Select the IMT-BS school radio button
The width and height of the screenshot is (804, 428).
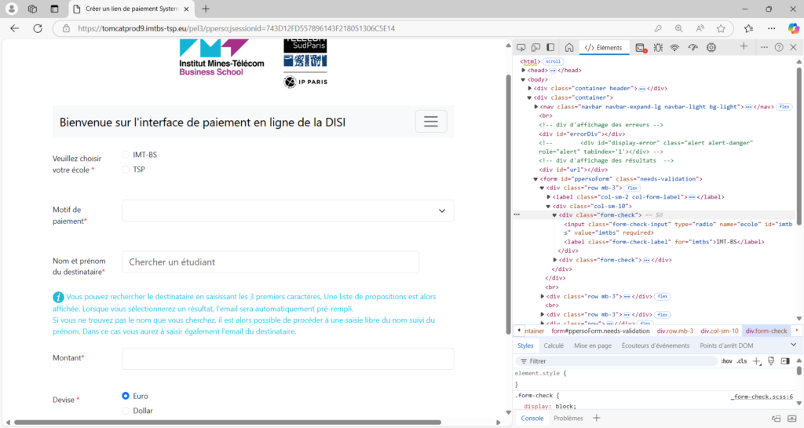coord(126,155)
